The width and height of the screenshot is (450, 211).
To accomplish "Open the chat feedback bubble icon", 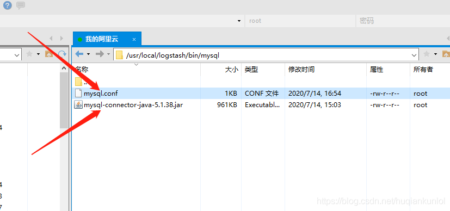I will pyautogui.click(x=21, y=5).
